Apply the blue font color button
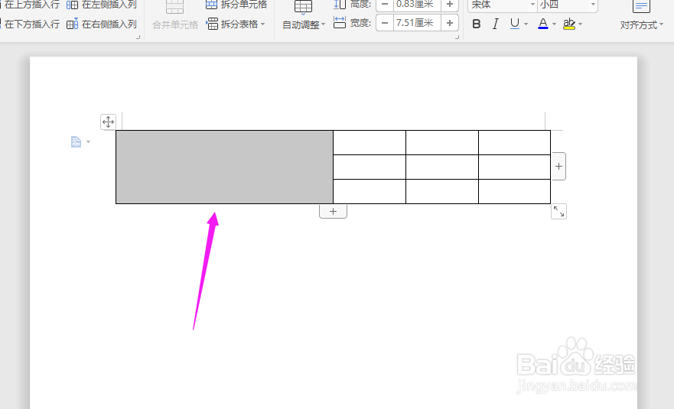 pos(543,24)
